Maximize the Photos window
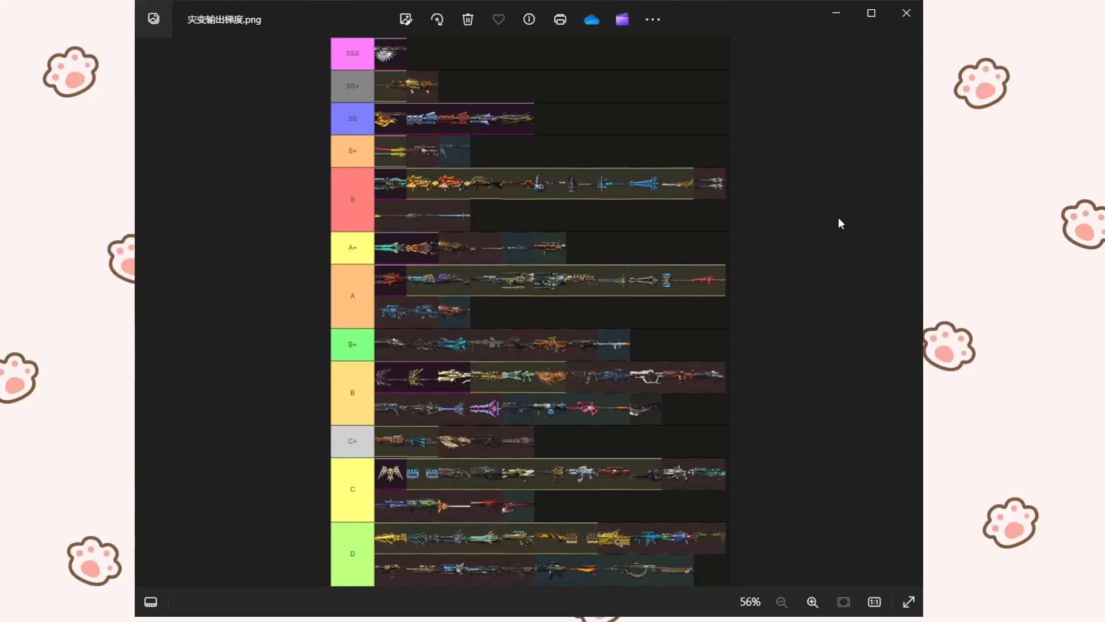 pyautogui.click(x=871, y=13)
